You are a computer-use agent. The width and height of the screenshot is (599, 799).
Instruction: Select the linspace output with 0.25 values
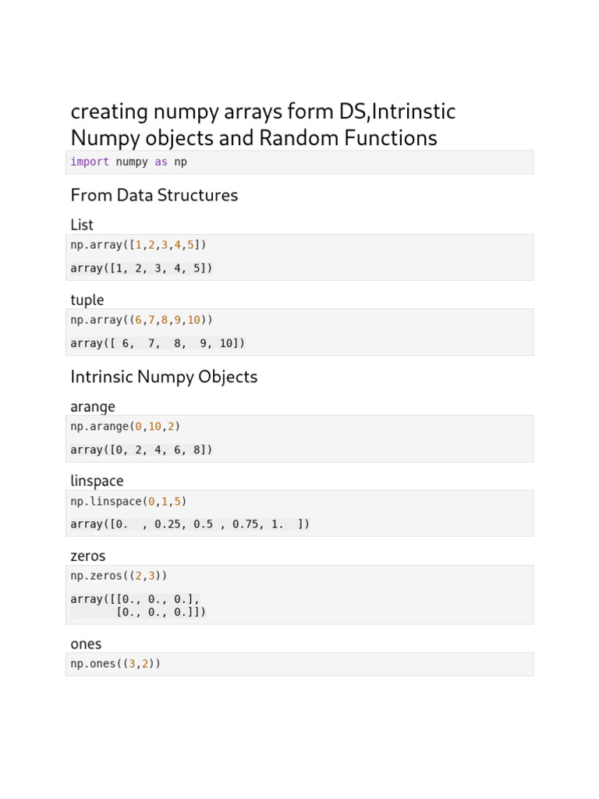(x=190, y=524)
